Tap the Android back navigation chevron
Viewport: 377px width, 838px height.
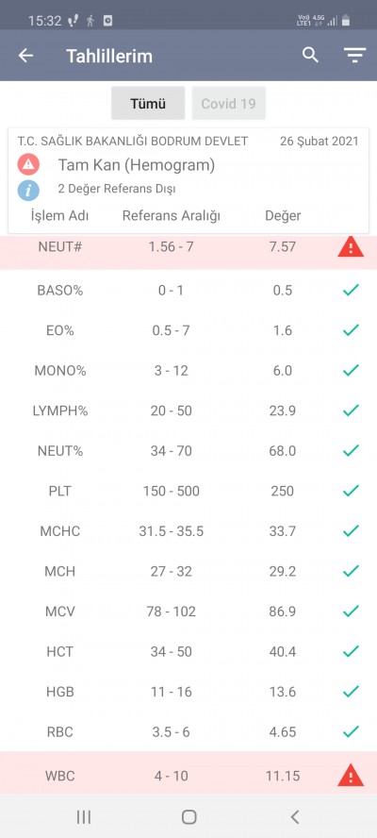[x=294, y=816]
